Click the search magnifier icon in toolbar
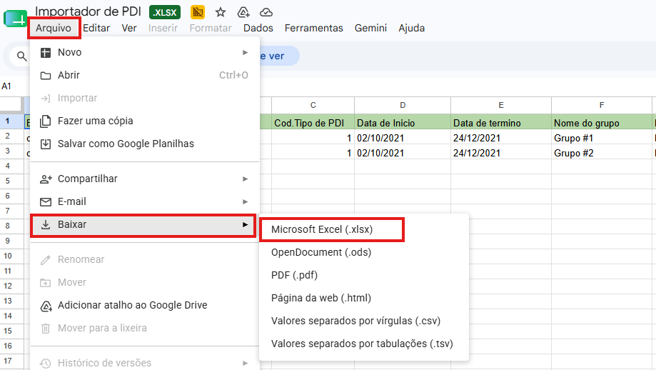This screenshot has height=370, width=656. tap(21, 56)
